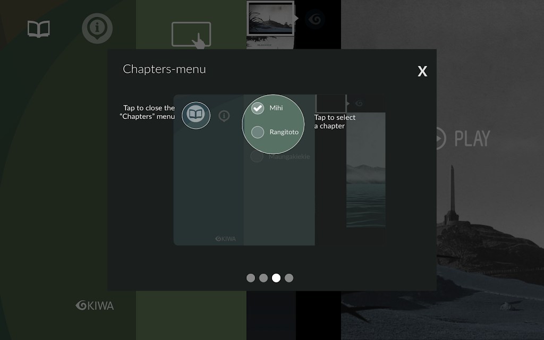Tap the highlighted book icon in tutorial

[196, 115]
